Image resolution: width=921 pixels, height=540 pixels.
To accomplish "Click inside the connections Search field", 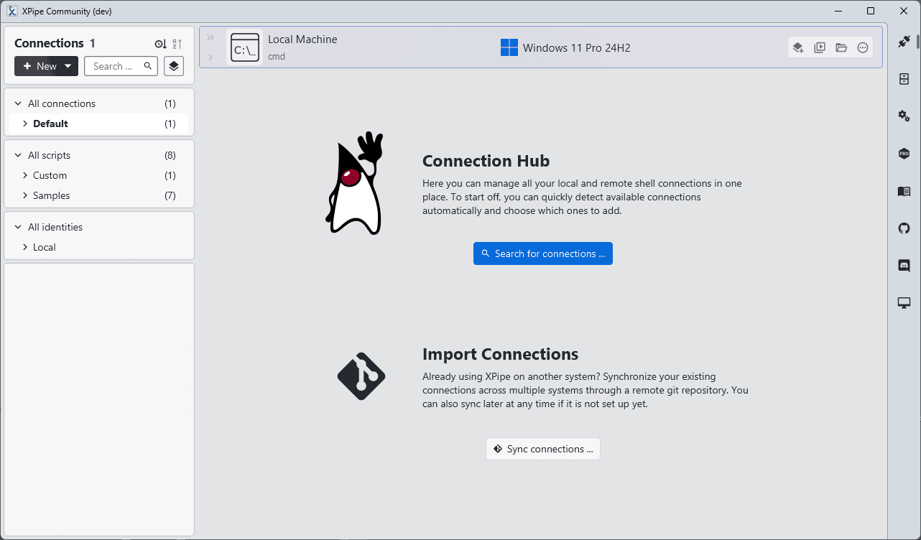I will point(114,66).
